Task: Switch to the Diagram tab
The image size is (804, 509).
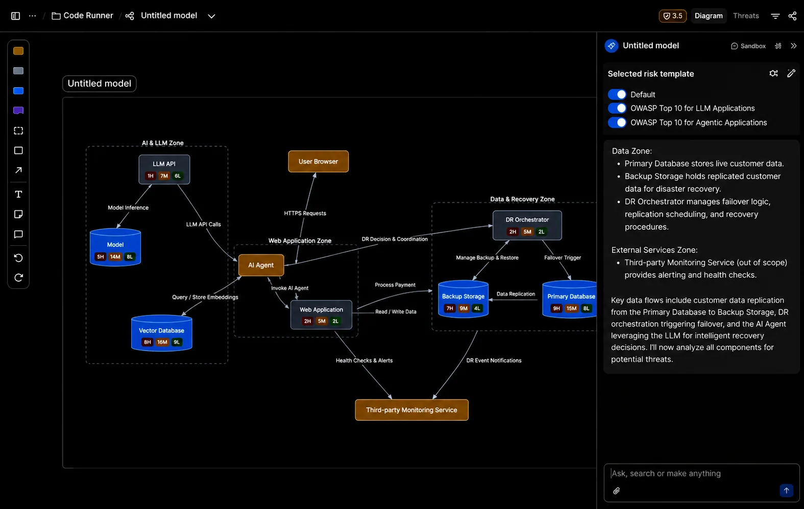Action: [x=709, y=16]
